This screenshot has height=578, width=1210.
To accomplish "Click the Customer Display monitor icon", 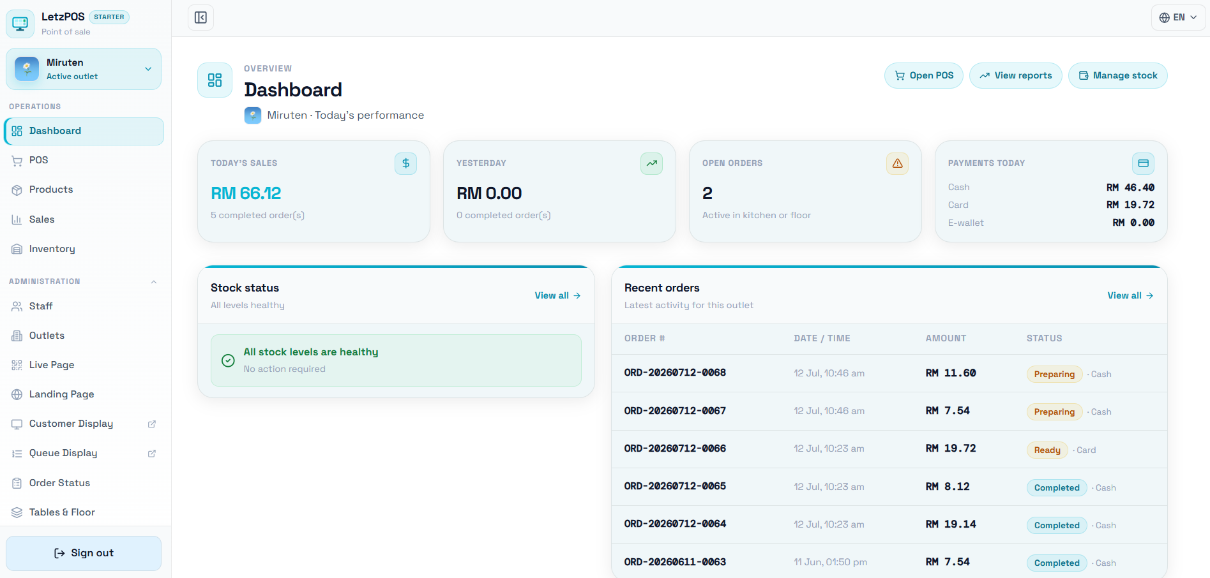I will click(x=17, y=424).
